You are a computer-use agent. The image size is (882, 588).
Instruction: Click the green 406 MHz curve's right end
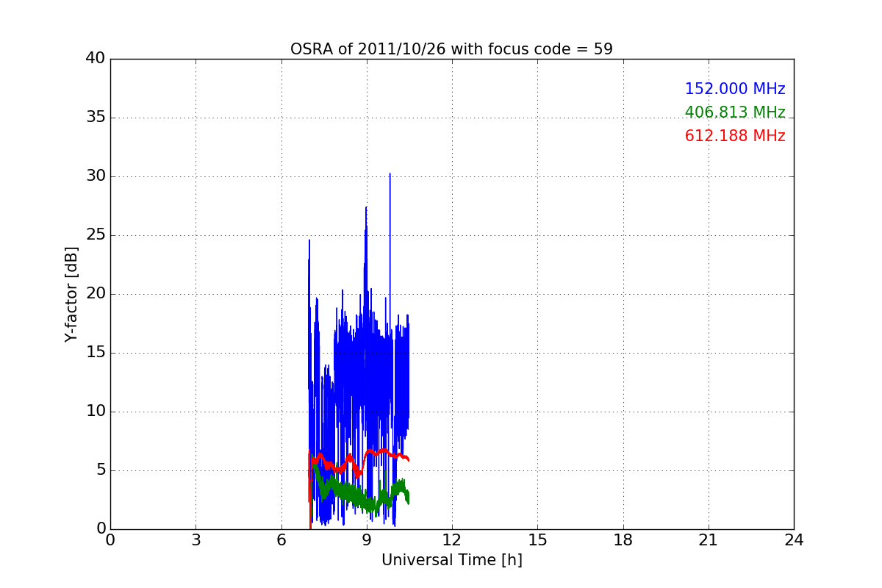[407, 498]
